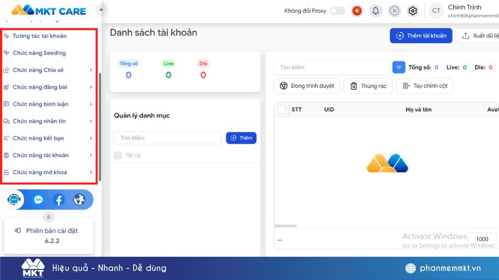Open settings gear icon

point(413,11)
